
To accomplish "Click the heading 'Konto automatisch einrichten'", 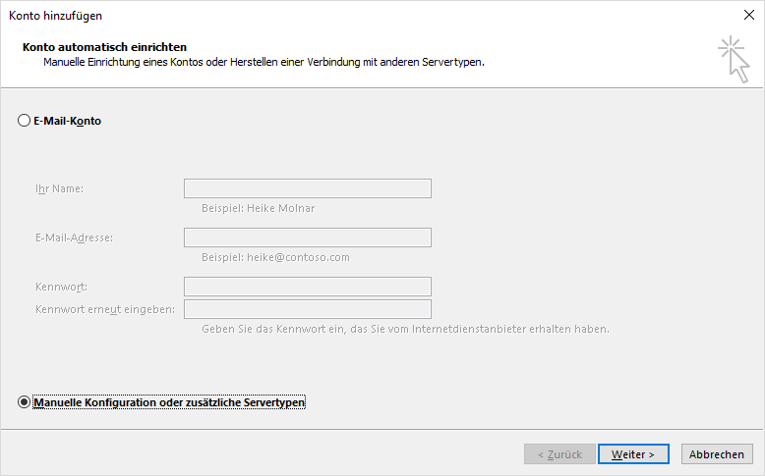I will click(x=104, y=47).
